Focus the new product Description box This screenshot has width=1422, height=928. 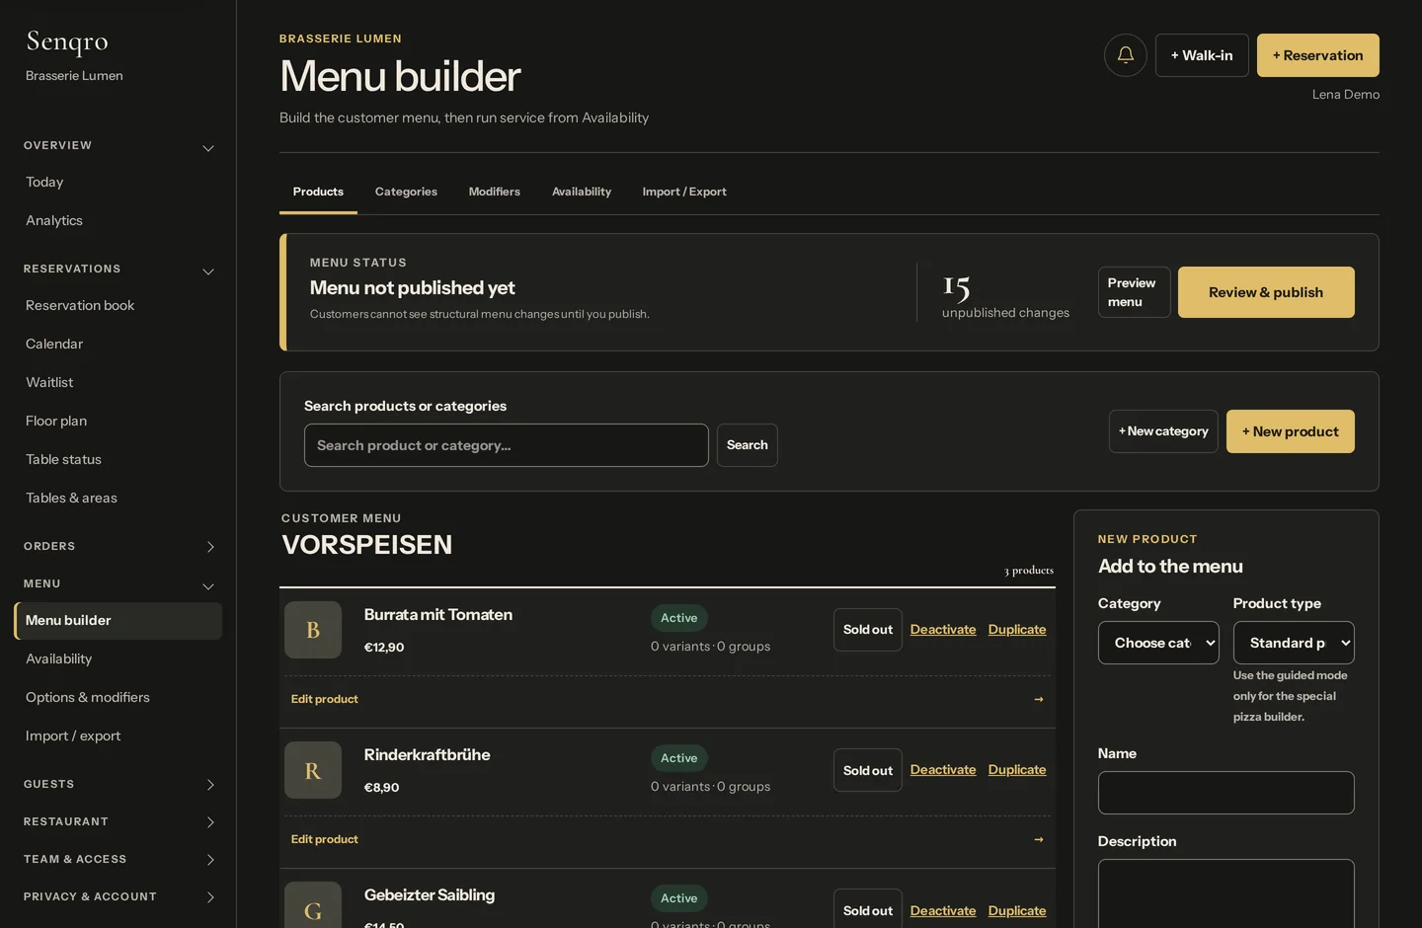[x=1226, y=893]
